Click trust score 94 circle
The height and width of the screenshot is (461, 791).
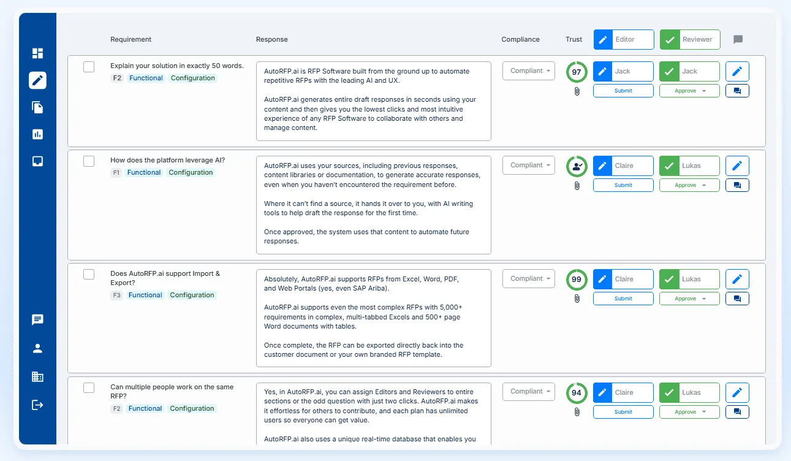[577, 393]
